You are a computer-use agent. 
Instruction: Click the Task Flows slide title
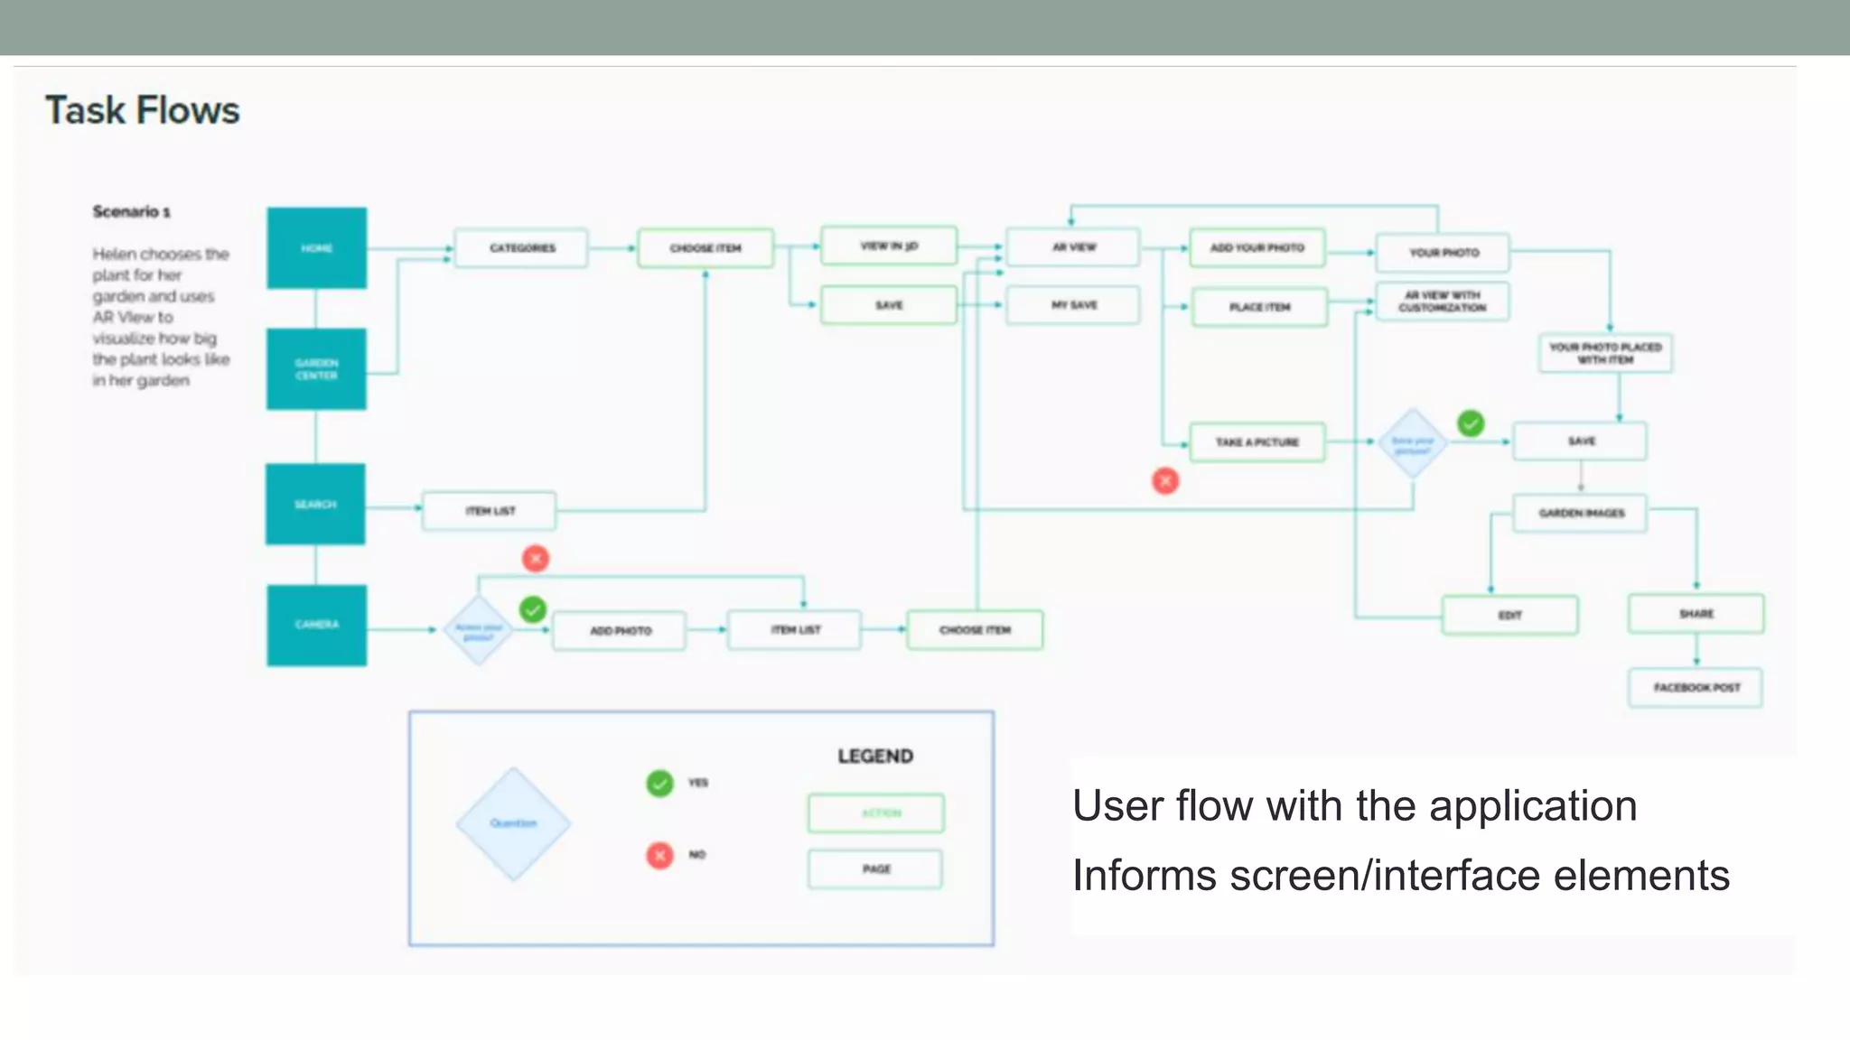pyautogui.click(x=143, y=110)
